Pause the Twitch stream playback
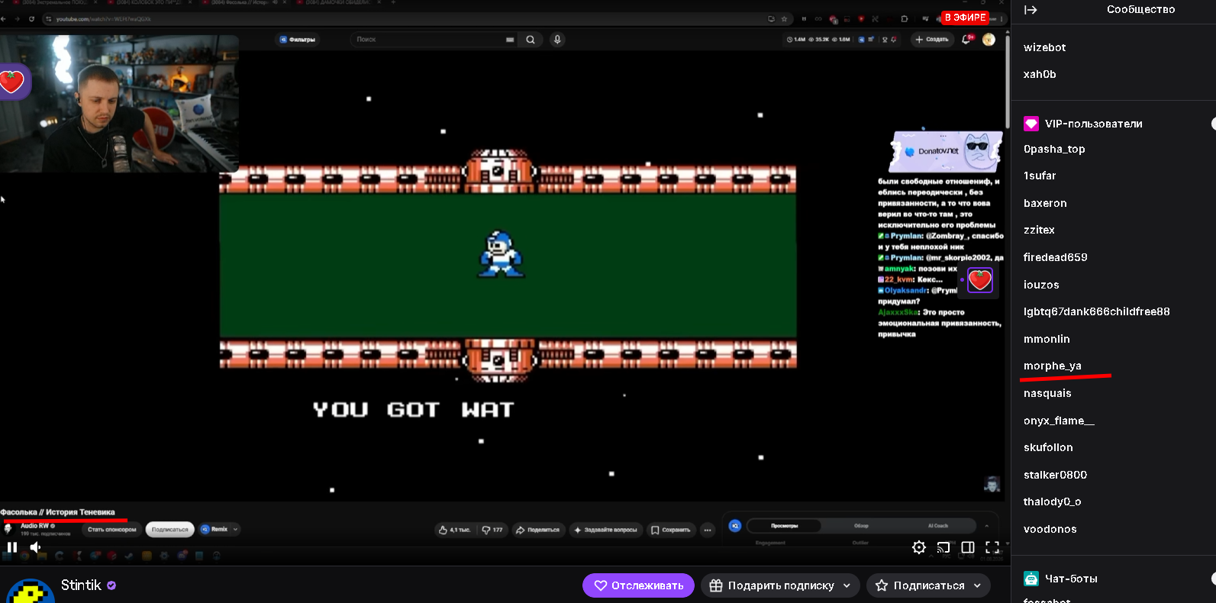 12,547
